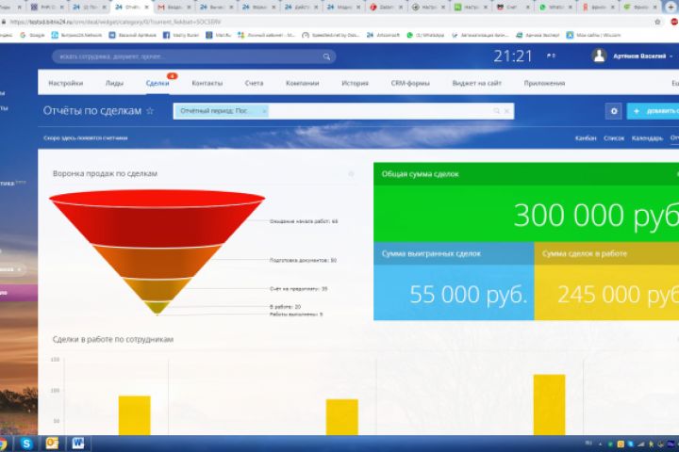Go to the CRM-формы tab
Screen dimensions: 679x452
pos(410,83)
